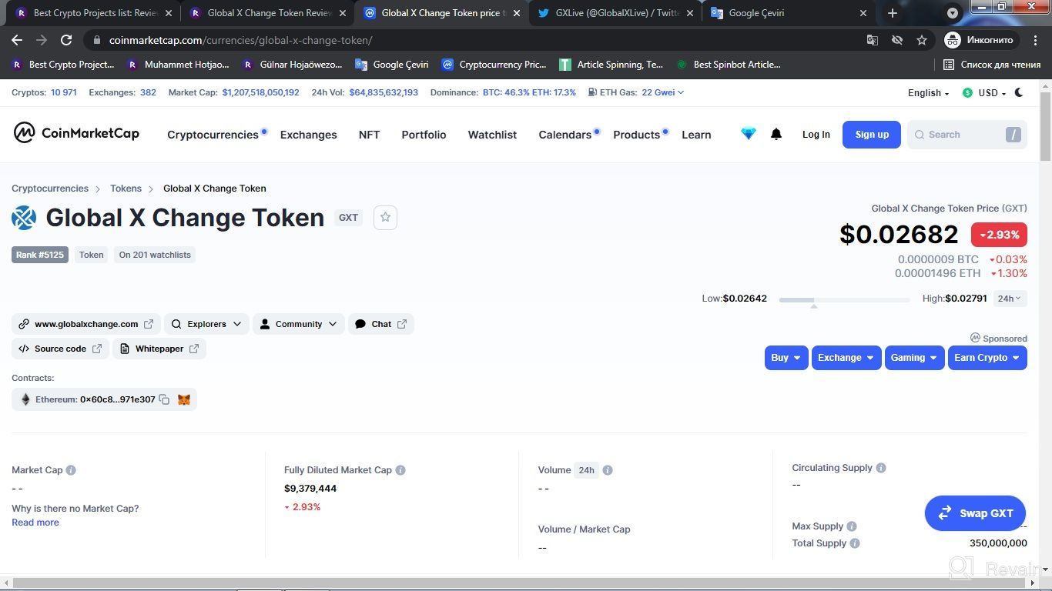Viewport: 1052px width, 591px height.
Task: Open the diamond rewards icon
Action: tap(748, 134)
